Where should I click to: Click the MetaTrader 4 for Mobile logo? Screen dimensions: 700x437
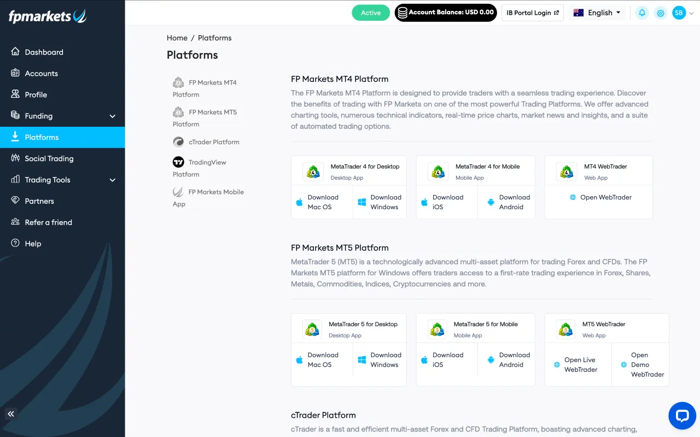(x=438, y=172)
